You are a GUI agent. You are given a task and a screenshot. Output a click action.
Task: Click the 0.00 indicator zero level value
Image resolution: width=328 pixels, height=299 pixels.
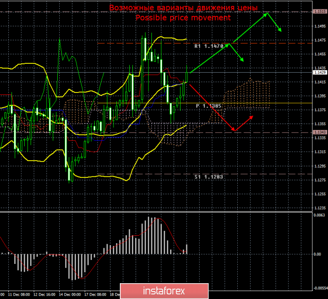tap(317, 254)
